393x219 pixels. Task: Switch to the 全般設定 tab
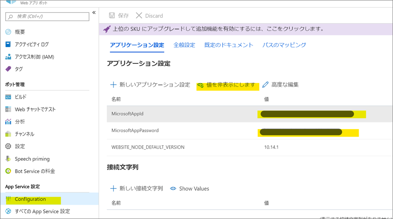click(184, 45)
